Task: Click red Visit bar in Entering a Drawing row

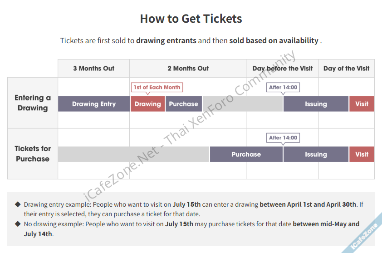Action: 362,104
